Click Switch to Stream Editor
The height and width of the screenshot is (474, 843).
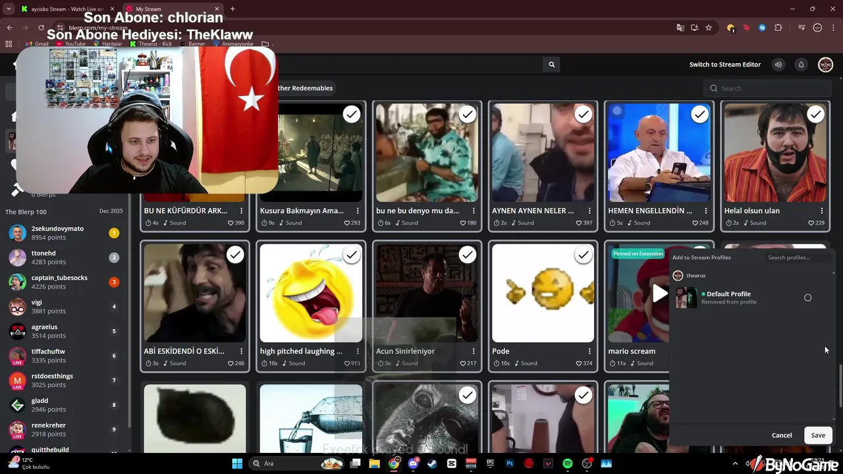pyautogui.click(x=724, y=65)
